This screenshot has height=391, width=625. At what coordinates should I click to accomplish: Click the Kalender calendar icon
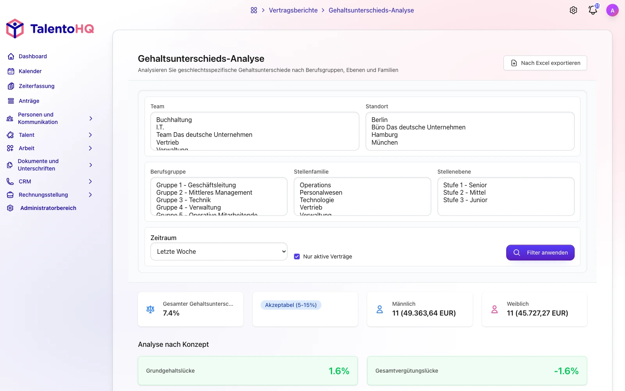[11, 71]
